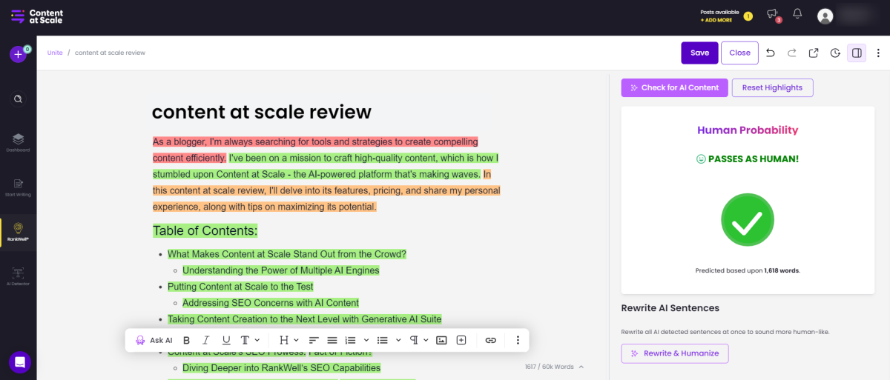Insert an image from toolbar

point(441,340)
